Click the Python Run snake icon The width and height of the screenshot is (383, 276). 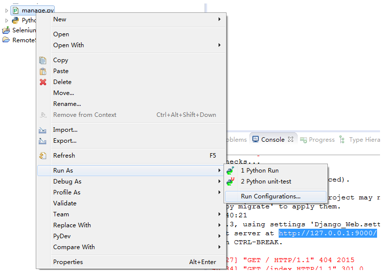pyautogui.click(x=230, y=171)
